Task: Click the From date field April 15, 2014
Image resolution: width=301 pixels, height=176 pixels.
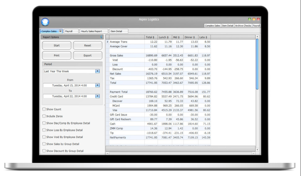Action: pos(69,85)
